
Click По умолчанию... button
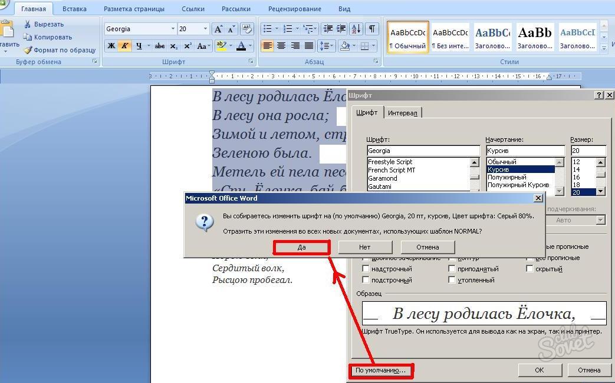[380, 370]
